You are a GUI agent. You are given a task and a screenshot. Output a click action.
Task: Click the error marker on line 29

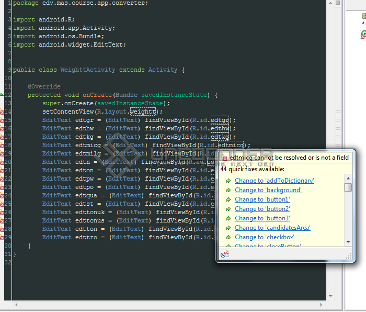click(x=2, y=238)
